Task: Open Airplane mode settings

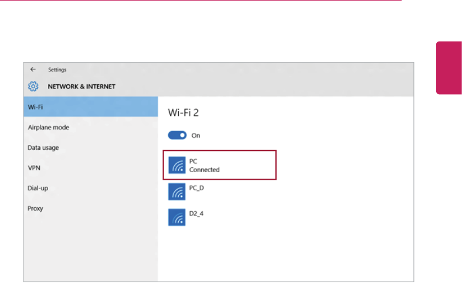Action: click(48, 128)
